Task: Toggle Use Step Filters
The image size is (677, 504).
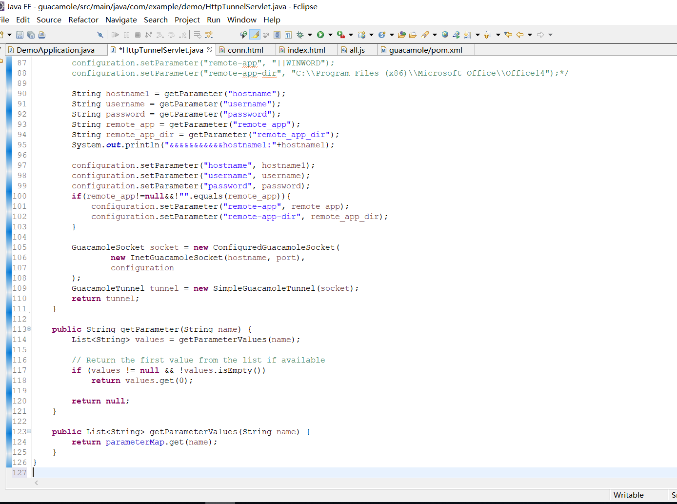Action: tap(209, 35)
